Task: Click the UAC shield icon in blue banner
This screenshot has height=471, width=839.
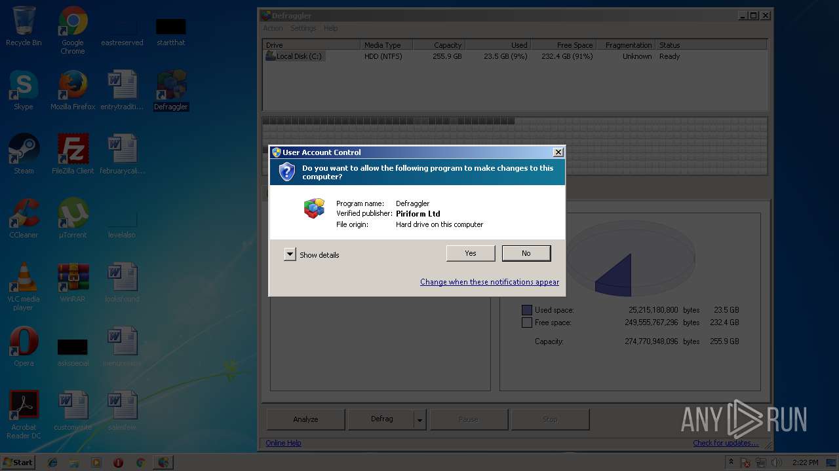Action: 287,172
